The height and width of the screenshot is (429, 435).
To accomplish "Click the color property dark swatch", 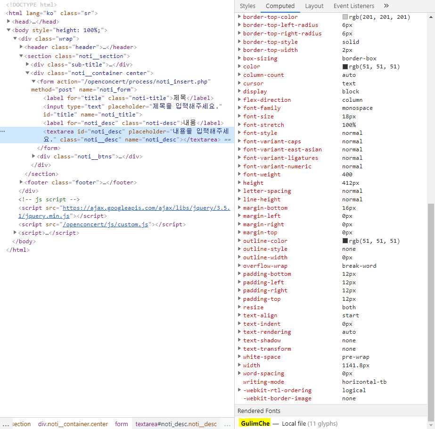I will point(345,66).
